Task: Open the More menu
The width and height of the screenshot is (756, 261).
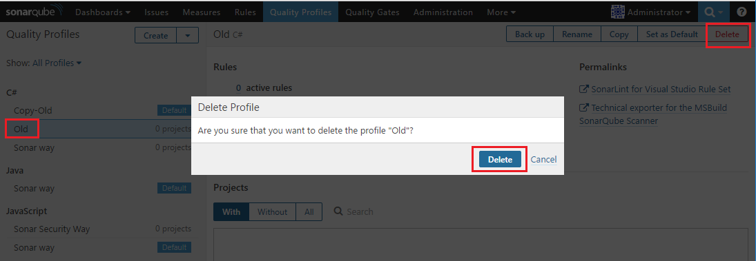Action: coord(501,12)
